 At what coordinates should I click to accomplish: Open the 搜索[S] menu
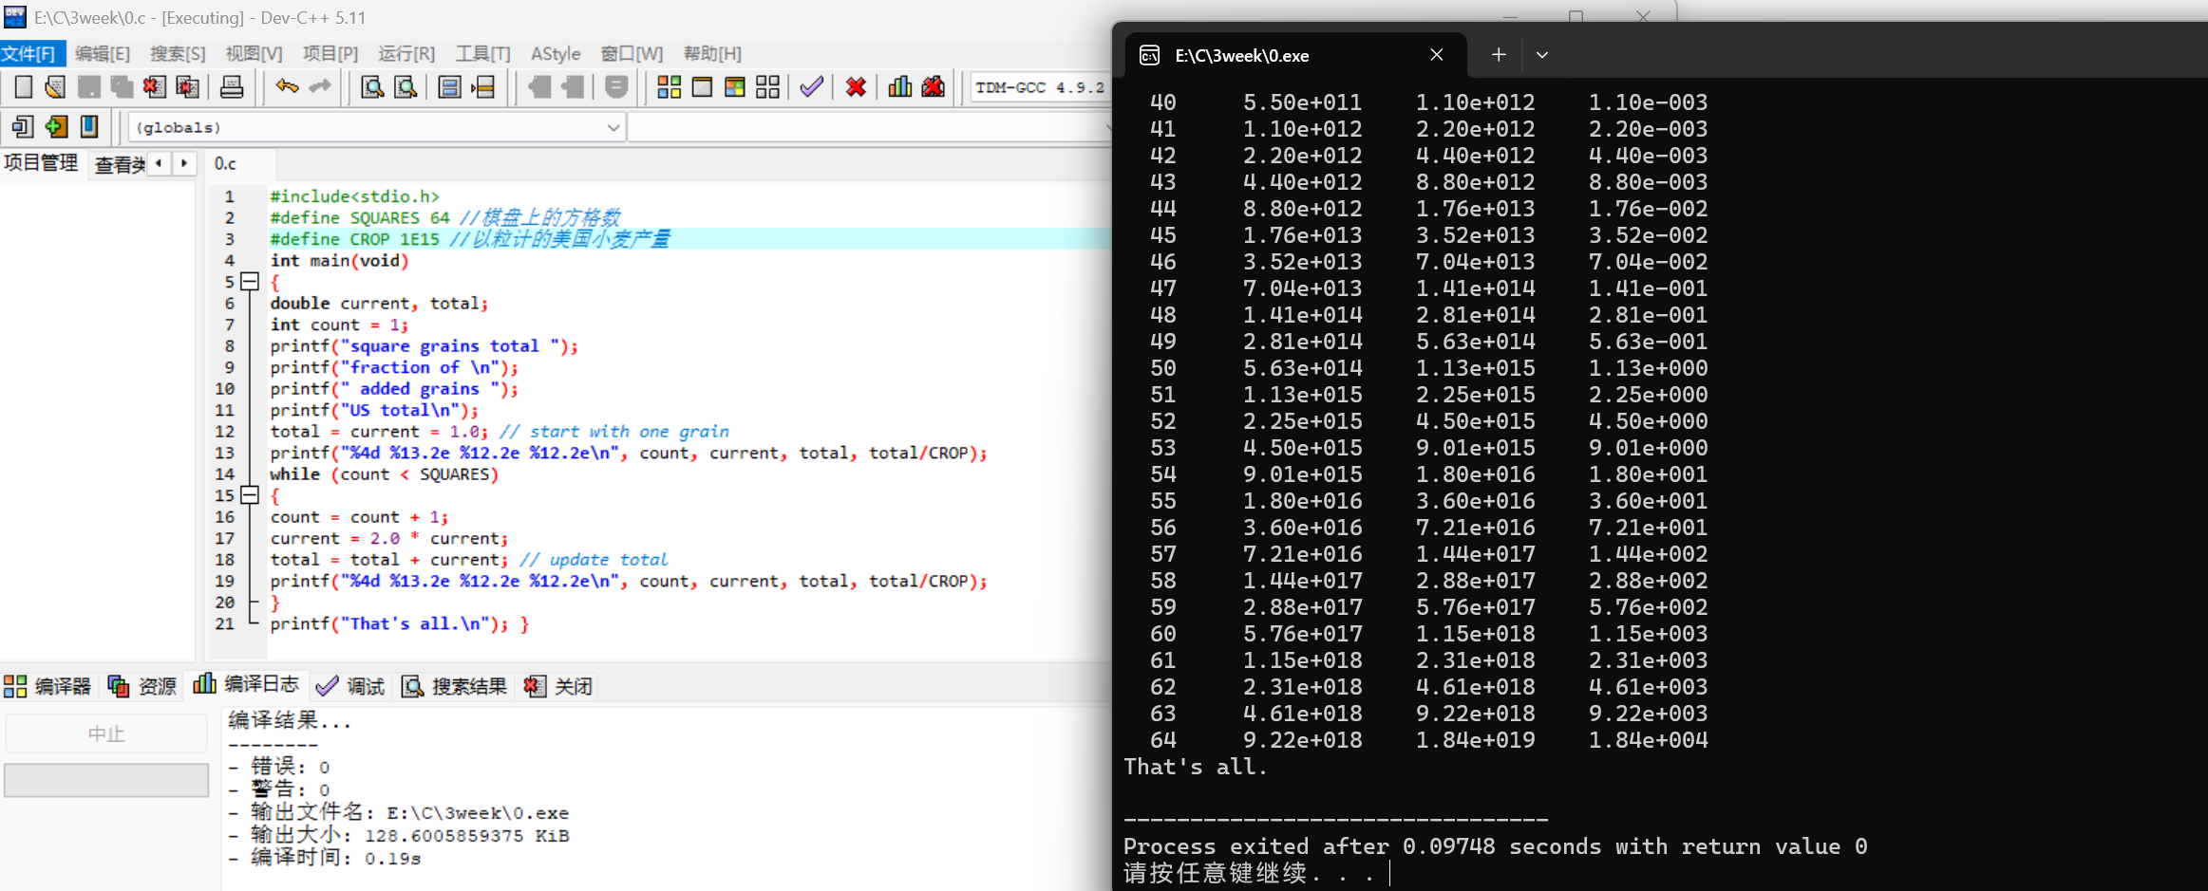(x=178, y=54)
